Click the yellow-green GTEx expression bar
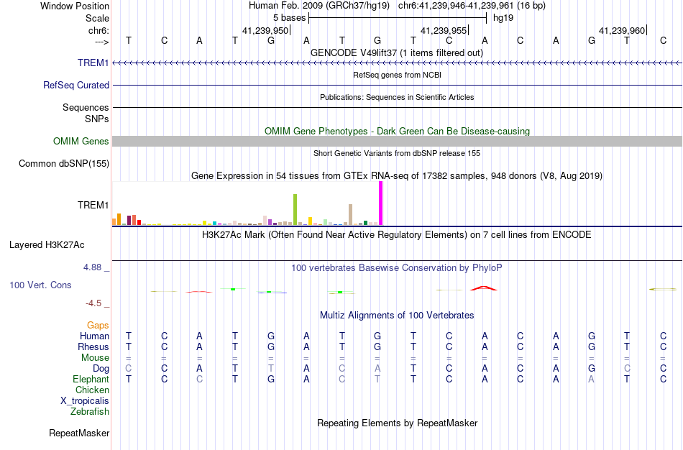 [x=295, y=209]
